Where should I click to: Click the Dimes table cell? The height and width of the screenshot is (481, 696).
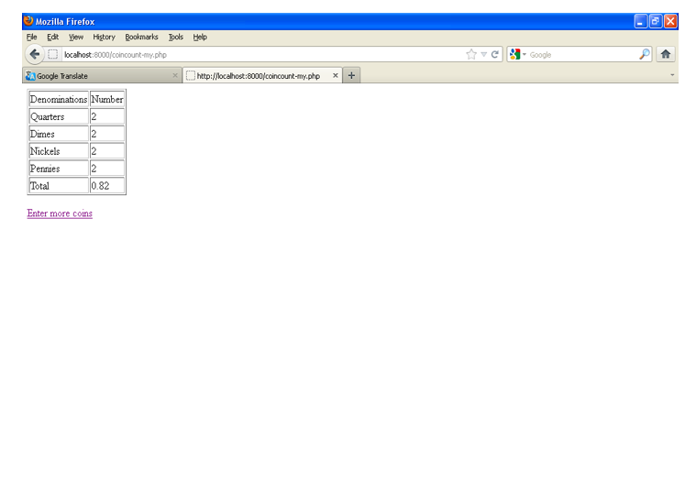pos(59,134)
